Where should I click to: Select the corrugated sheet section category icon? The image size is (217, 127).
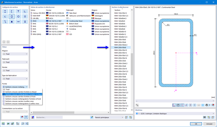coord(18,22)
